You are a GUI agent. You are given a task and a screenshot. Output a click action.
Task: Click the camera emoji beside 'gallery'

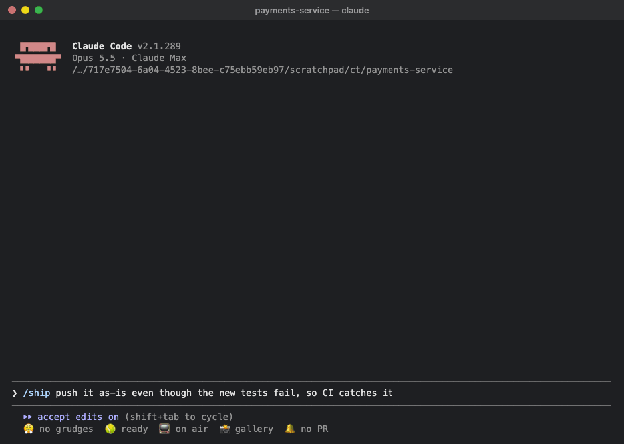(x=224, y=429)
